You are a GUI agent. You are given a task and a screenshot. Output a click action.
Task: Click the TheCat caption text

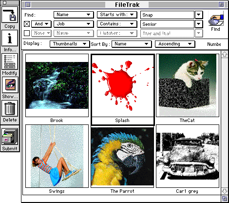click(187, 121)
